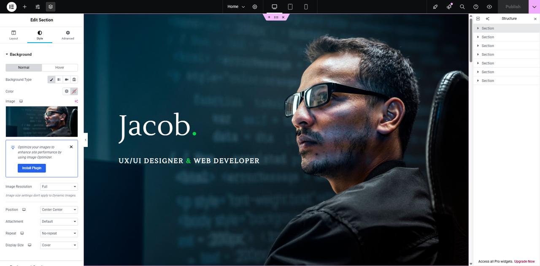The width and height of the screenshot is (540, 266).
Task: Switch to the Style tab
Action: tap(40, 35)
